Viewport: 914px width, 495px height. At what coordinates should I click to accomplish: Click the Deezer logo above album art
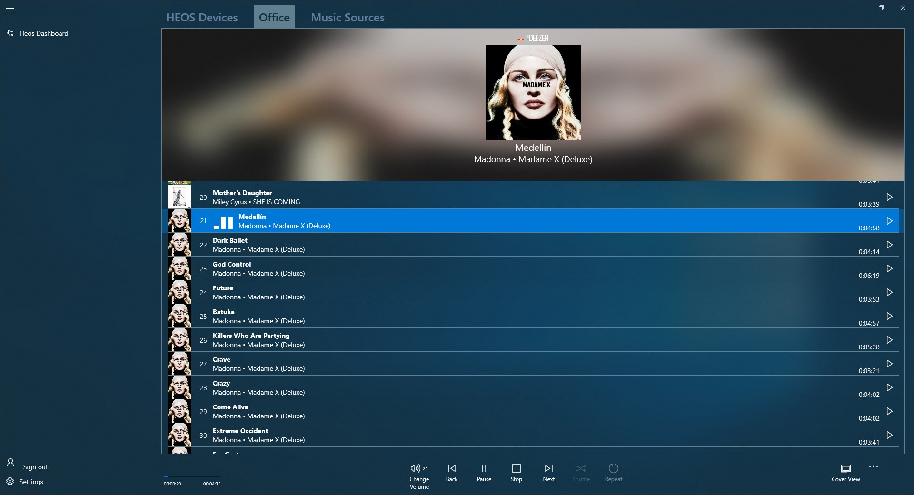(x=533, y=38)
